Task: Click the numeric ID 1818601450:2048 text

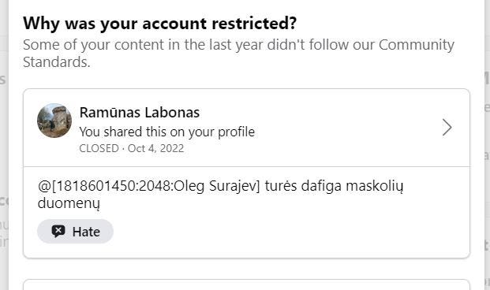Action: coord(113,186)
